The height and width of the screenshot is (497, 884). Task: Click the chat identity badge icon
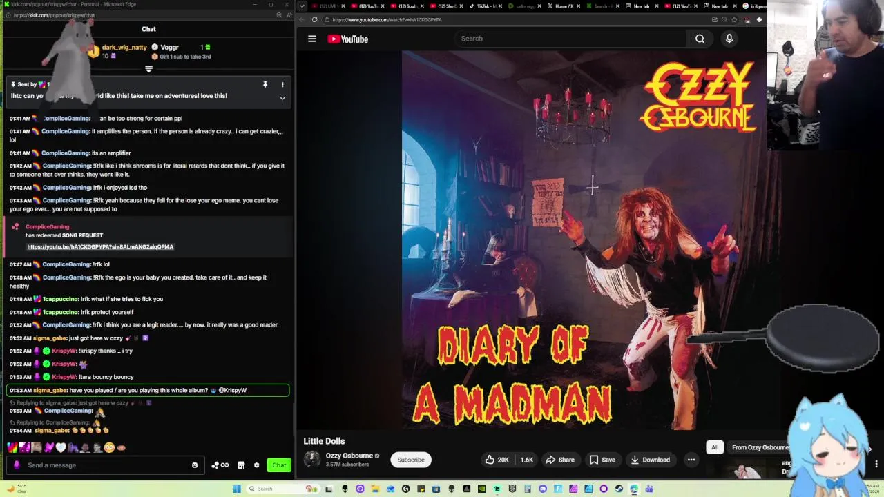click(x=17, y=465)
